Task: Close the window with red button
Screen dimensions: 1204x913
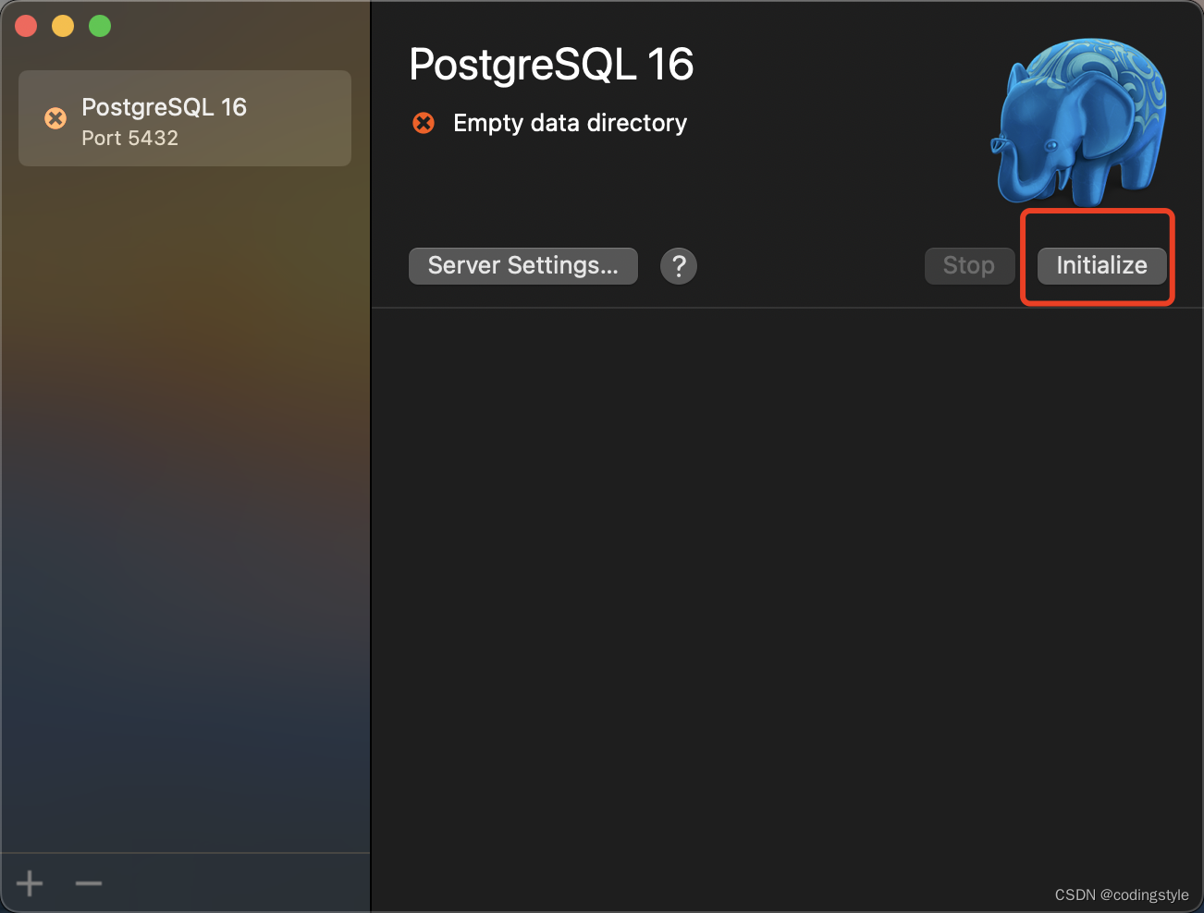Action: (26, 26)
